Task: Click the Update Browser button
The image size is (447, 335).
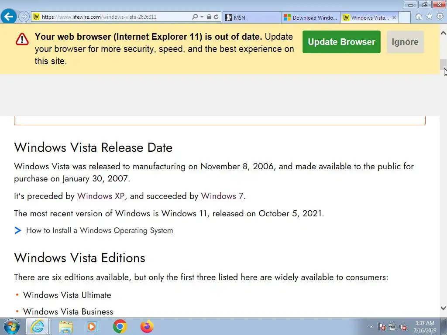Action: [x=341, y=42]
